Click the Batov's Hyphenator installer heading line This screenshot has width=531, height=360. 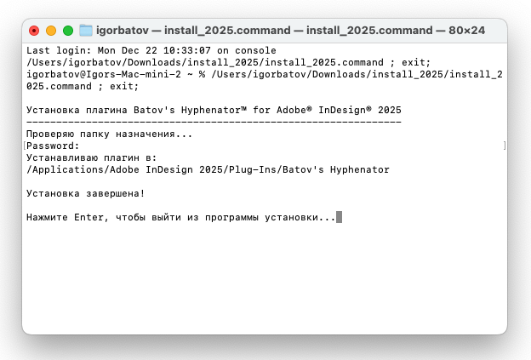(214, 110)
